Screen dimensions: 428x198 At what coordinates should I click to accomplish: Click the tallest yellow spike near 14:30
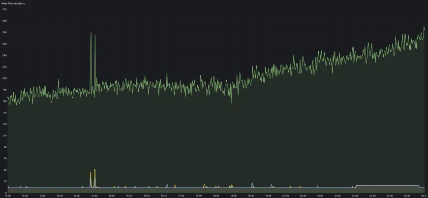pyautogui.click(x=94, y=170)
